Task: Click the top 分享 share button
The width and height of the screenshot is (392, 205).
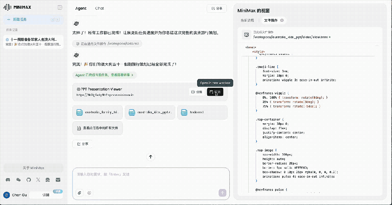Action: tap(216, 8)
